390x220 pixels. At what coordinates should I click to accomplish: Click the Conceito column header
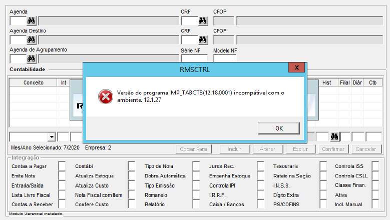point(34,82)
